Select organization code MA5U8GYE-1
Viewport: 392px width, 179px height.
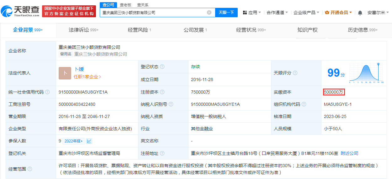(338, 104)
